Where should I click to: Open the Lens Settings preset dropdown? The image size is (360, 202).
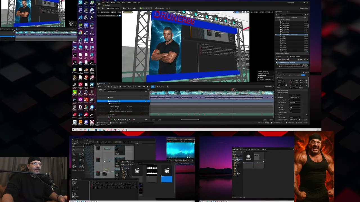(295, 97)
